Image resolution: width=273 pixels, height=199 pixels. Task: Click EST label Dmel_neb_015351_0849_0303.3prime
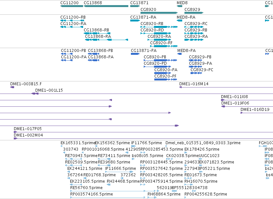pos(203,143)
